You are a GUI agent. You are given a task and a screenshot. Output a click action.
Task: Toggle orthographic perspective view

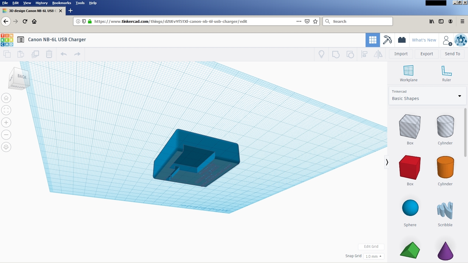pyautogui.click(x=6, y=147)
